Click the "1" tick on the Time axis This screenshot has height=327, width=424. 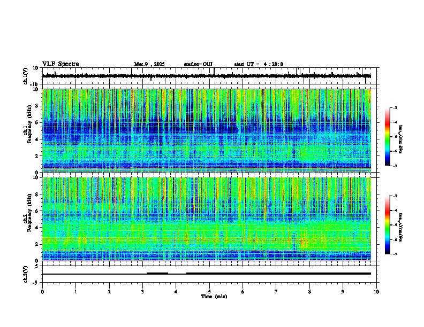(x=75, y=292)
